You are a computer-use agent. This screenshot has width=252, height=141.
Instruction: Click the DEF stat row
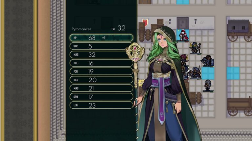point(101,63)
